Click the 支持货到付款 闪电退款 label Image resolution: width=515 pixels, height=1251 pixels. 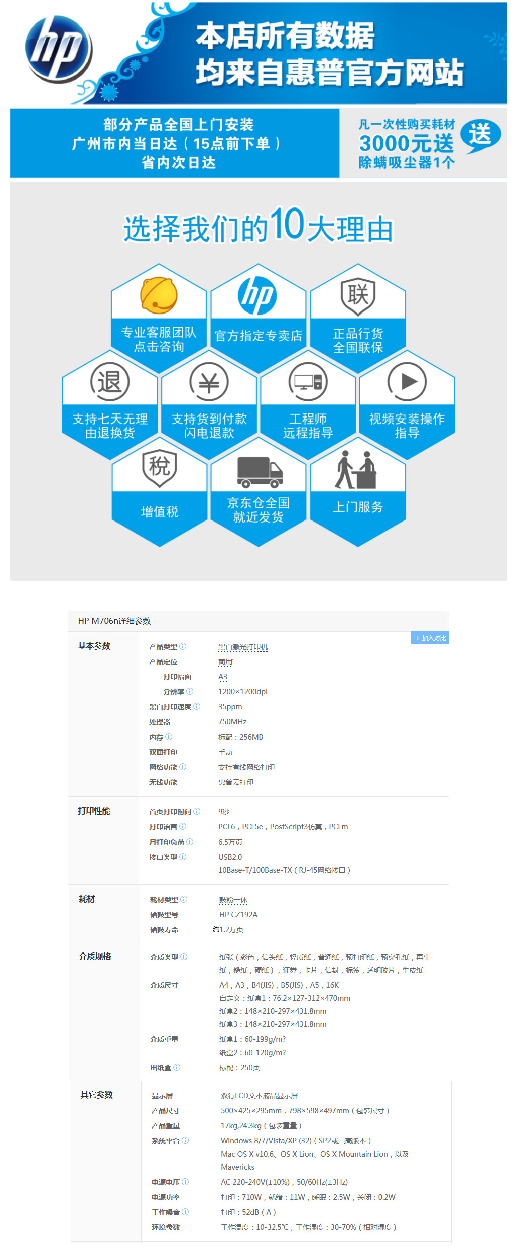[x=209, y=426]
